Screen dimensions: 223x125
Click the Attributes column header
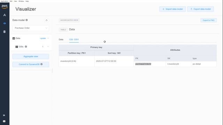pyautogui.click(x=175, y=50)
